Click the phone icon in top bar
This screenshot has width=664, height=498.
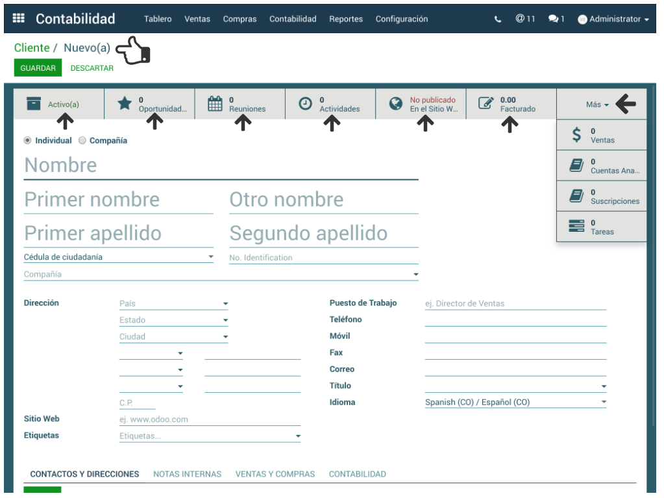(x=498, y=19)
